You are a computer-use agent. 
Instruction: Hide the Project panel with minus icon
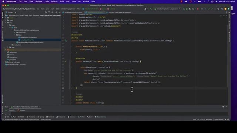click(59, 12)
